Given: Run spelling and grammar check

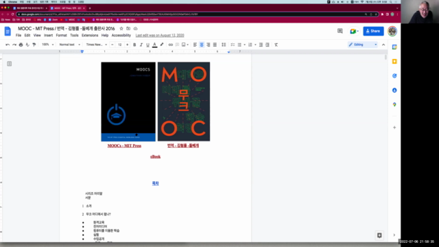Looking at the screenshot, I should [27, 45].
